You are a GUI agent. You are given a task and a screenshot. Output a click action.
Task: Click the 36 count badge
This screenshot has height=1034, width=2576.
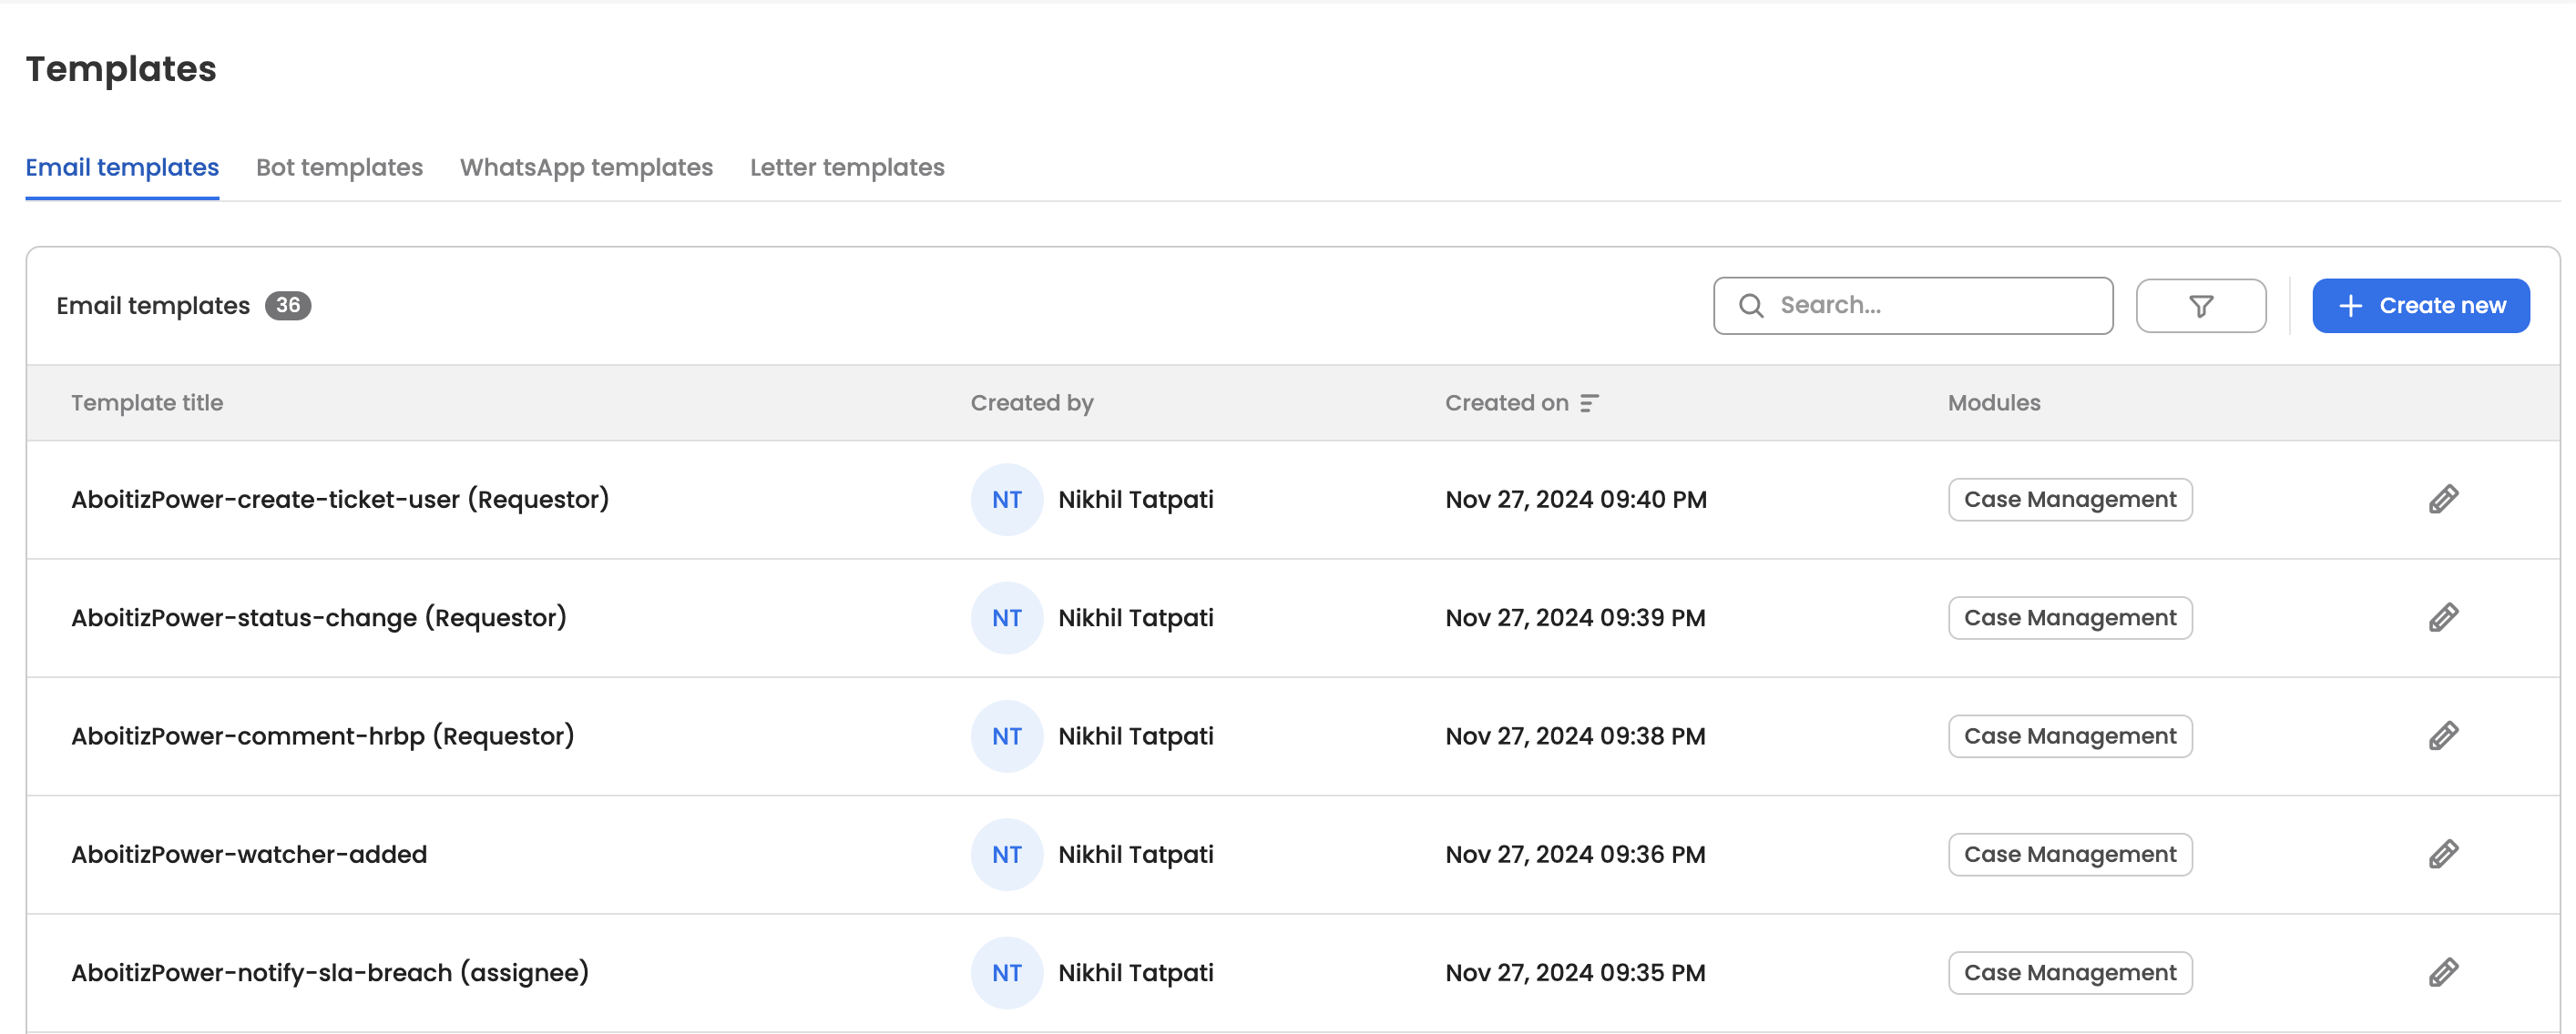[x=288, y=306]
